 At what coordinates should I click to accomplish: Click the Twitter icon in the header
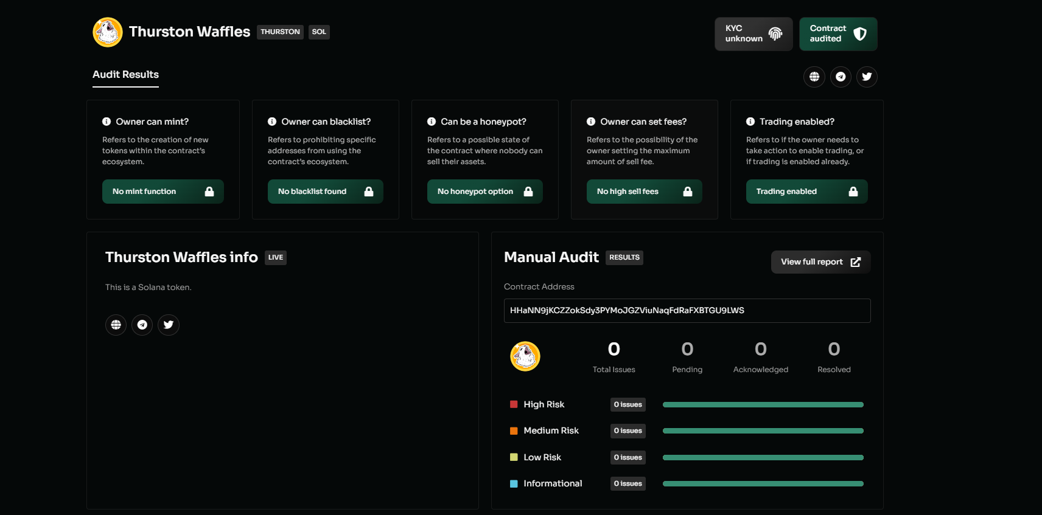coord(867,77)
